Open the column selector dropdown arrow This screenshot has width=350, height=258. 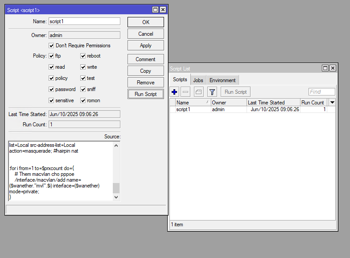click(x=332, y=103)
